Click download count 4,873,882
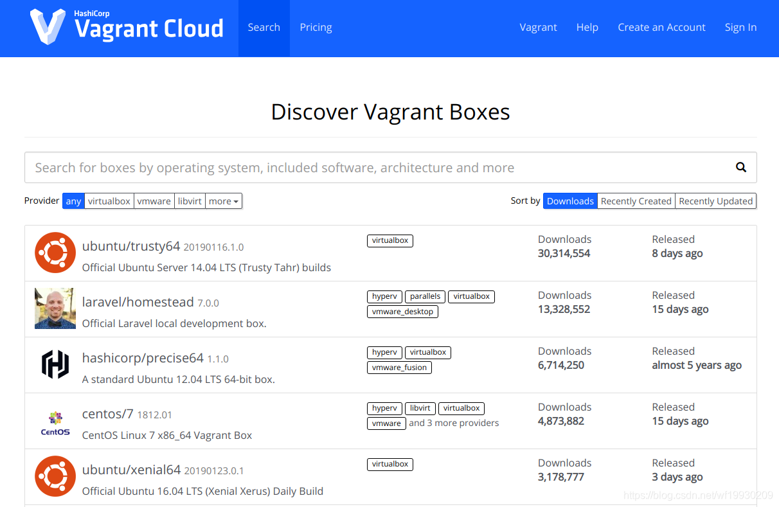 (x=561, y=421)
